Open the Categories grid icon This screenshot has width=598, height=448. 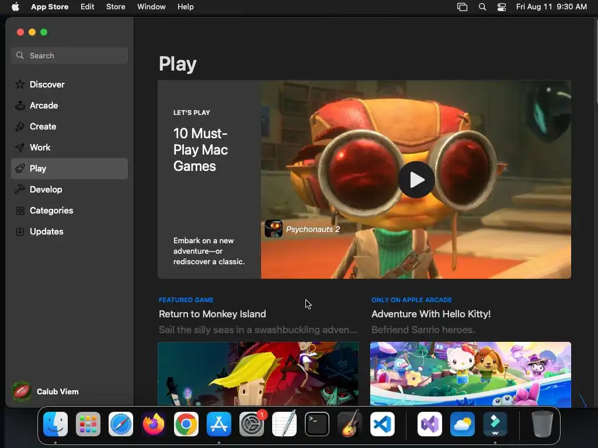click(20, 210)
